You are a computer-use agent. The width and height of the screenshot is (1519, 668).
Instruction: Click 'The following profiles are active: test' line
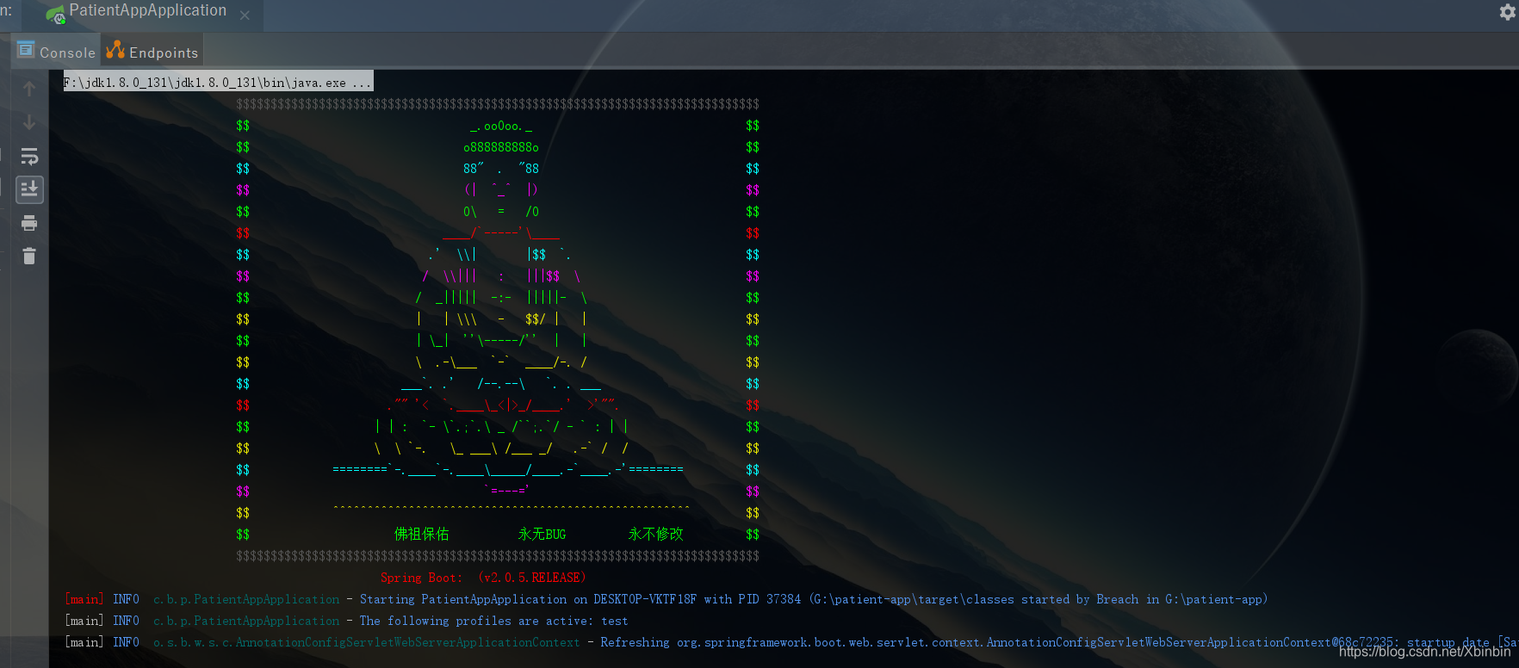494,621
